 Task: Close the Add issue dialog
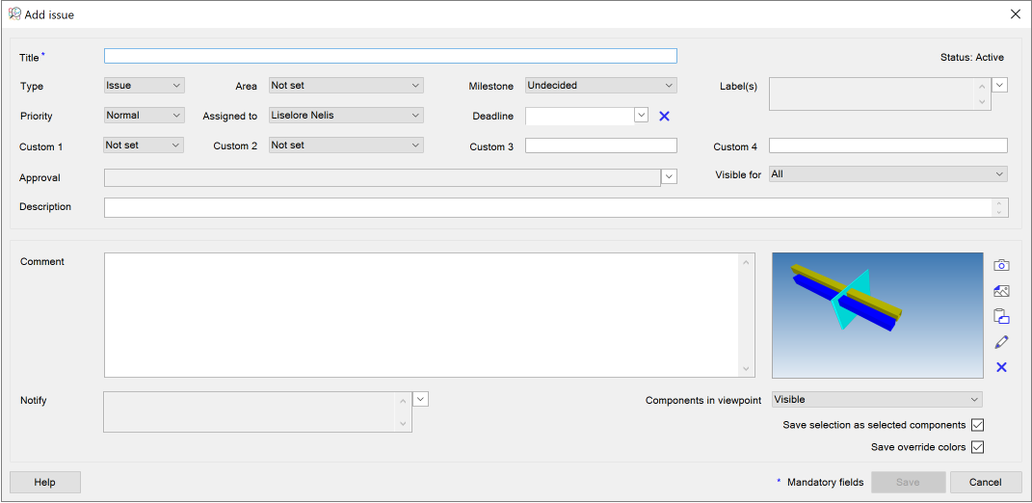(x=1015, y=14)
